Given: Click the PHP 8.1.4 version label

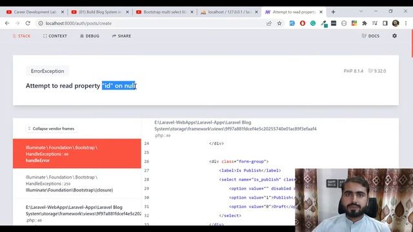Looking at the screenshot, I should 353,71.
